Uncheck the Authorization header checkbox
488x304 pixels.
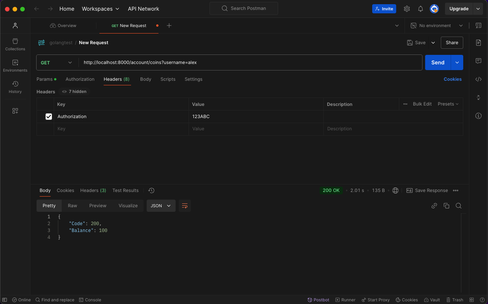(x=49, y=117)
